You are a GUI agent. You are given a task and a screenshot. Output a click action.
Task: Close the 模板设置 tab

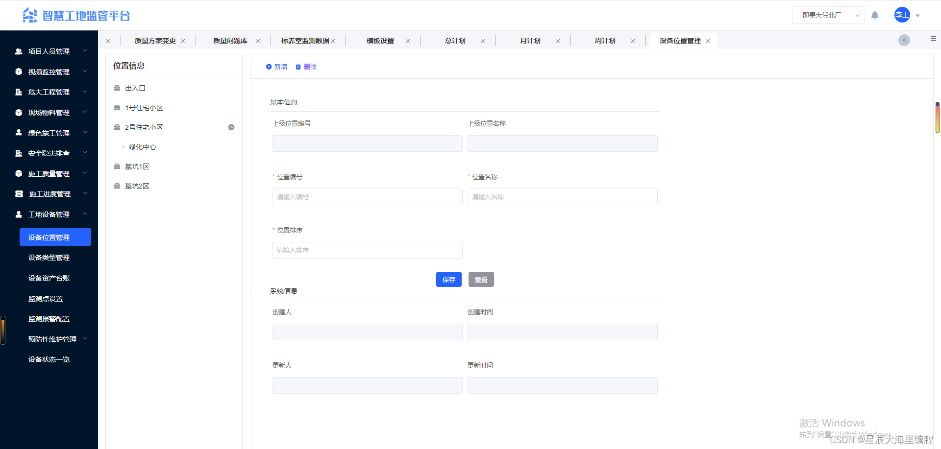pos(408,41)
